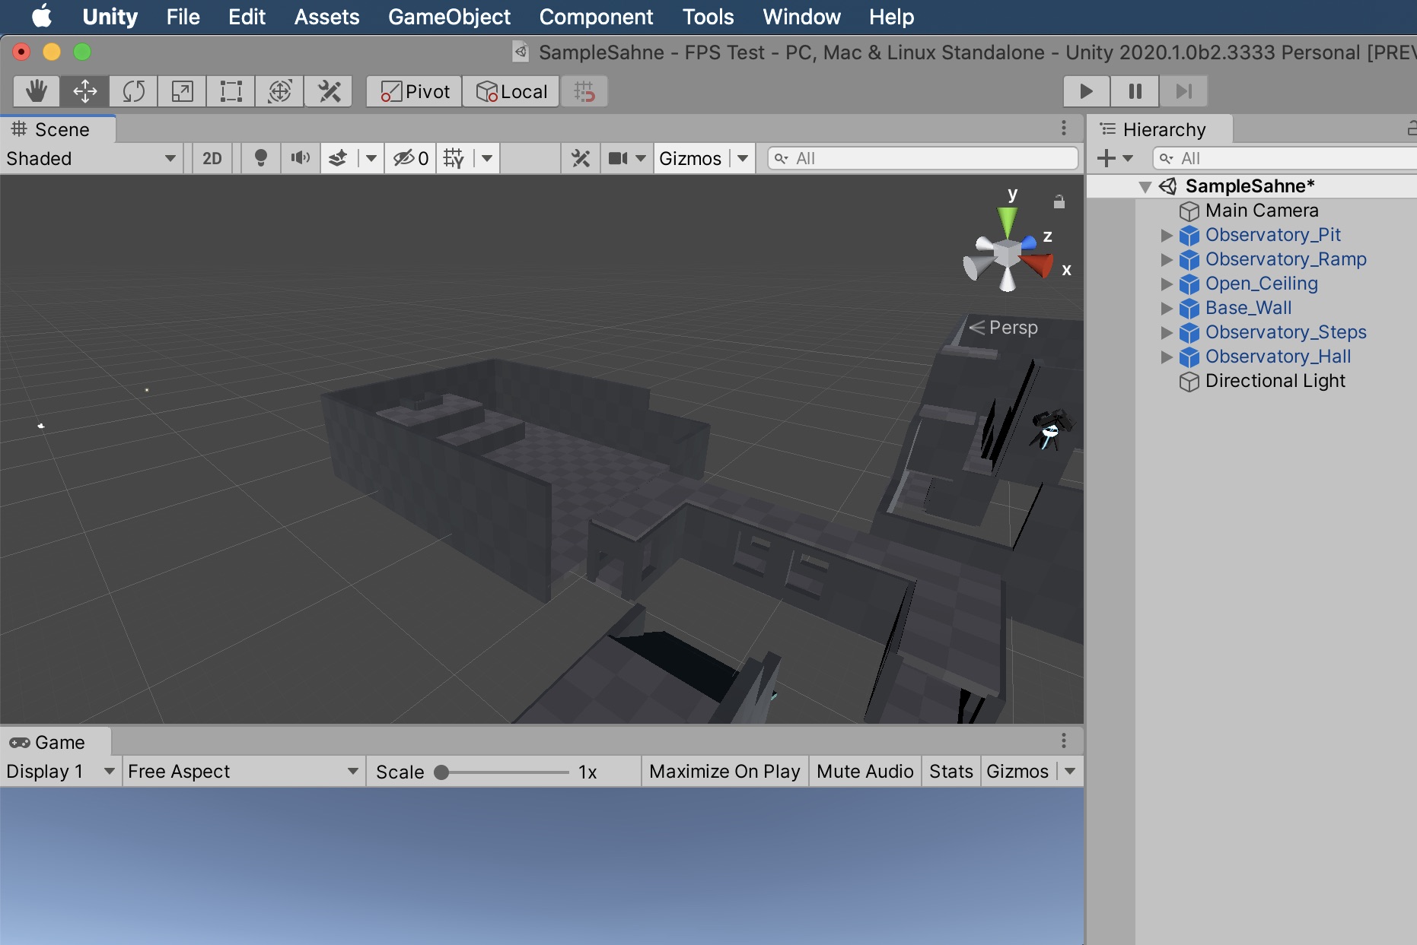Toggle 2D scene view mode
The height and width of the screenshot is (945, 1417).
[x=212, y=158]
